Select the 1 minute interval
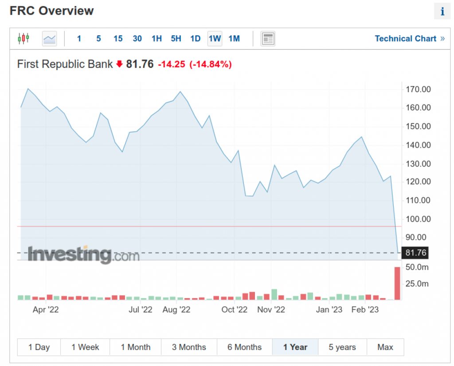This screenshot has height=366, width=454. (79, 39)
